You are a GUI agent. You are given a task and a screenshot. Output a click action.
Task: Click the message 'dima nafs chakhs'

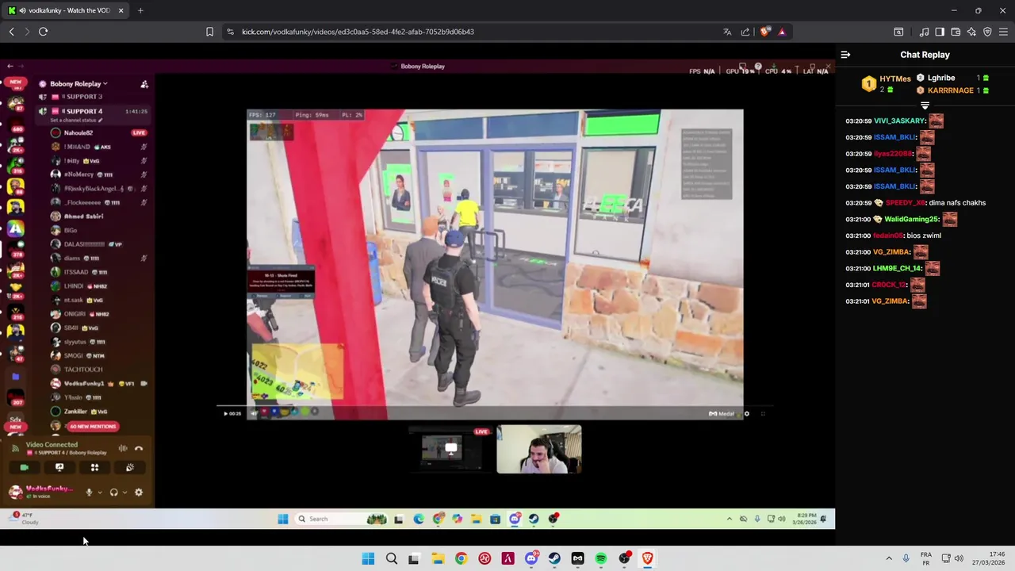[x=957, y=203]
